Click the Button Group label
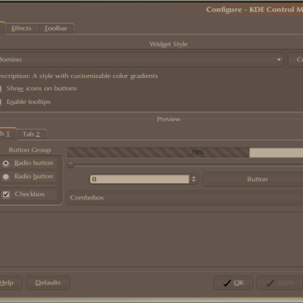Image resolution: width=303 pixels, height=303 pixels. (x=30, y=150)
